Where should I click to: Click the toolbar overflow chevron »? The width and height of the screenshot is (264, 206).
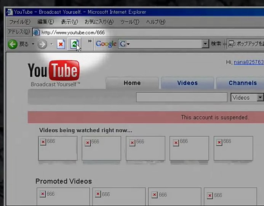90,41
